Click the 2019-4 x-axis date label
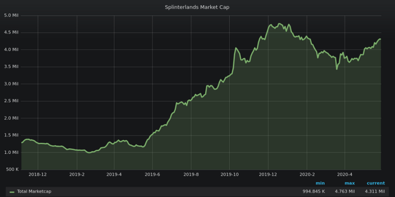The width and height of the screenshot is (395, 197). [114, 174]
